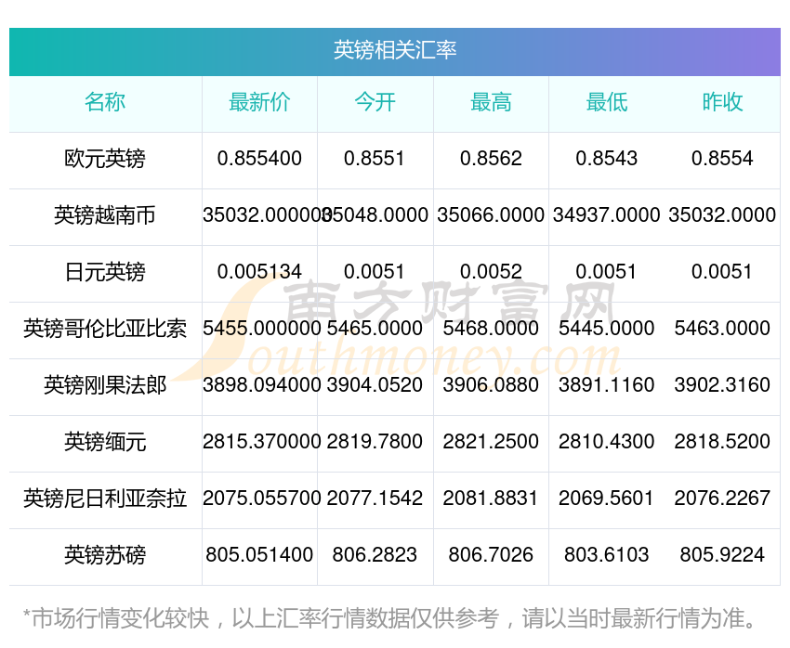790x648 pixels.
Task: Click previous close 2818.5200
Action: coord(722,441)
